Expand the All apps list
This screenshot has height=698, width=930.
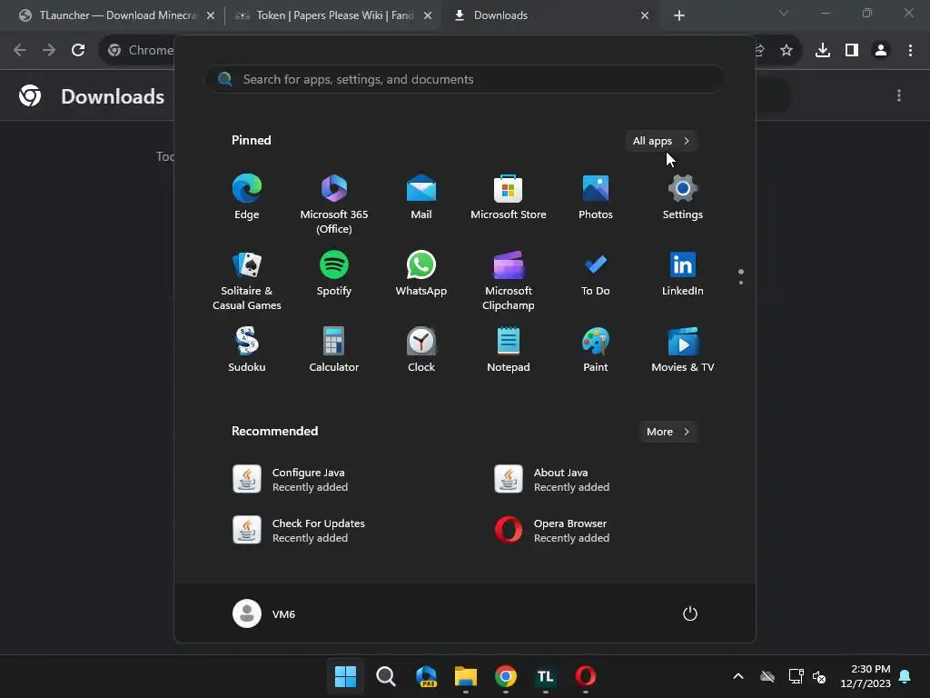pyautogui.click(x=661, y=141)
